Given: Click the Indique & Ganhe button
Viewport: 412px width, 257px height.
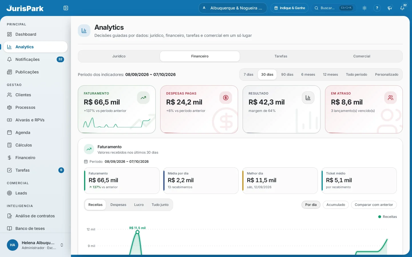Looking at the screenshot, I should pyautogui.click(x=290, y=8).
